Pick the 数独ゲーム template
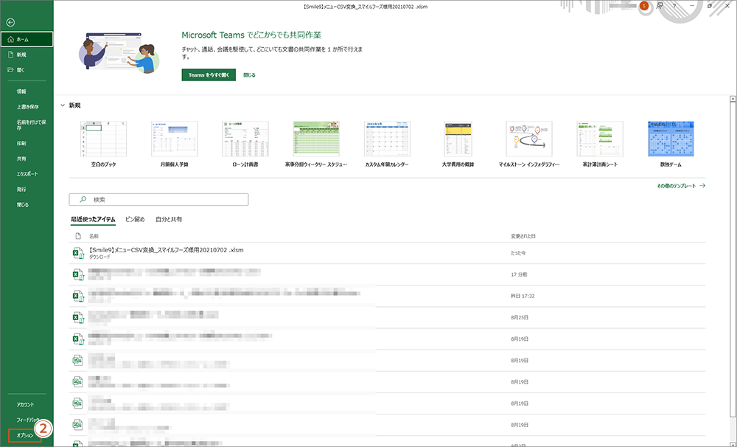The image size is (737, 447). [671, 139]
